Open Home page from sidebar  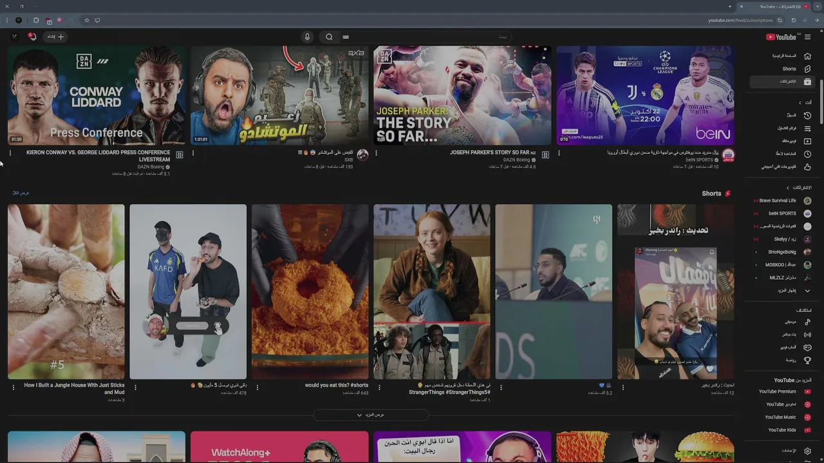tap(781, 56)
